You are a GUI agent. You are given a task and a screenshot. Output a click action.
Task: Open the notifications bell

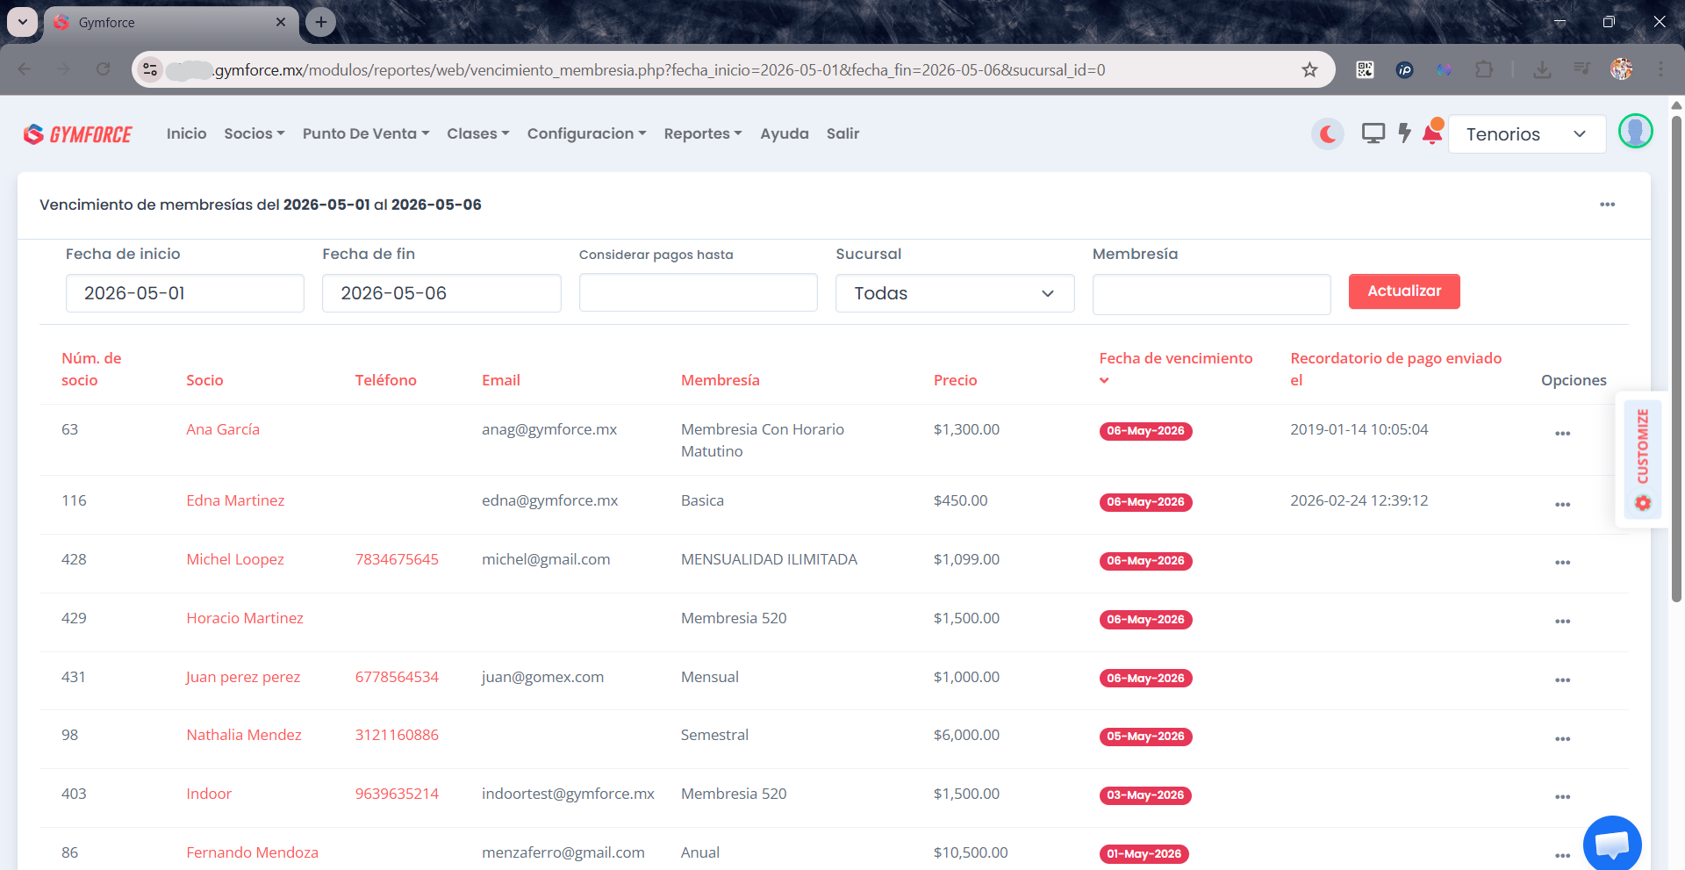[x=1432, y=133]
